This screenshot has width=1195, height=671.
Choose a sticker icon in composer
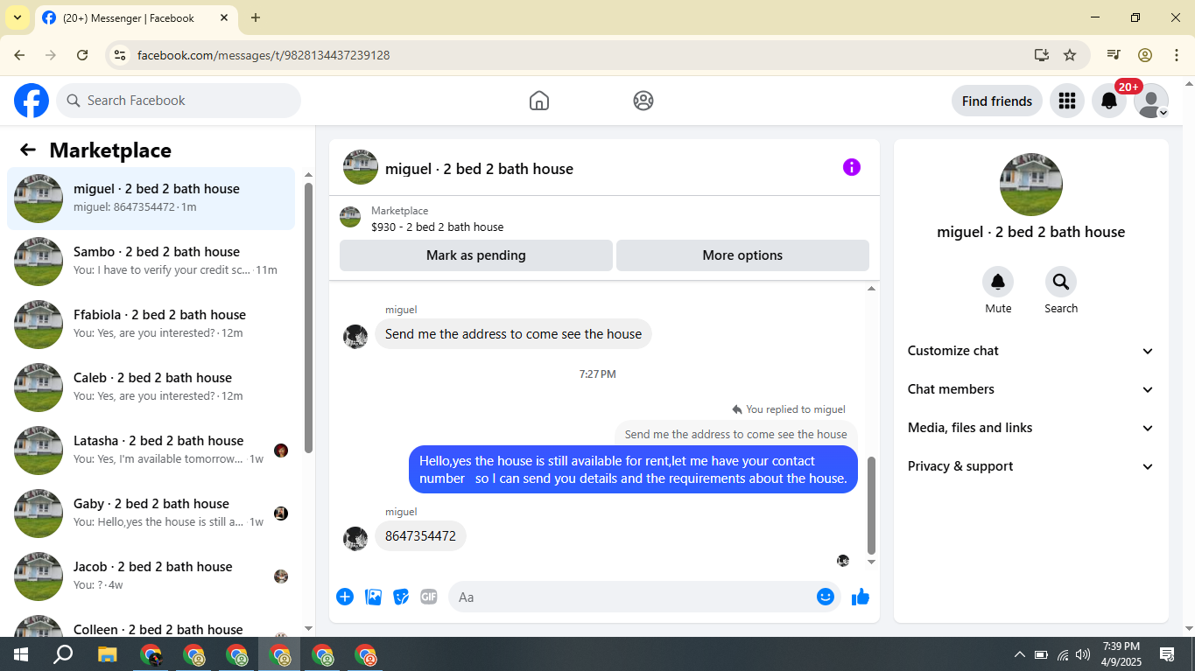(401, 597)
